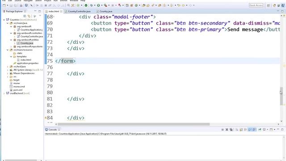
Task: Maximize the Package Explorer view
Action: point(40,11)
